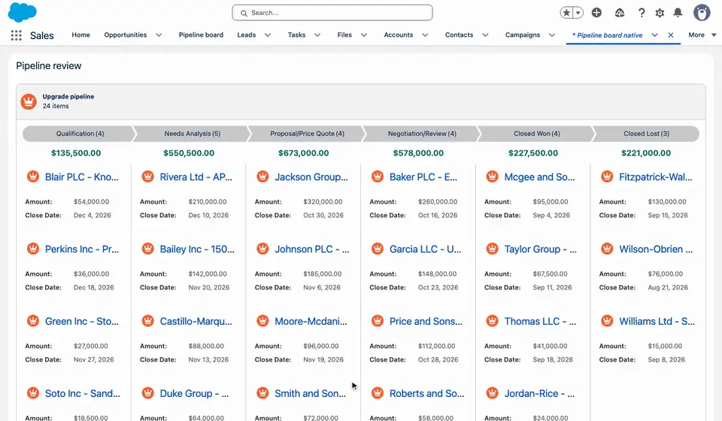
Task: Expand the Campaigns tab dropdown chevron
Action: point(552,35)
